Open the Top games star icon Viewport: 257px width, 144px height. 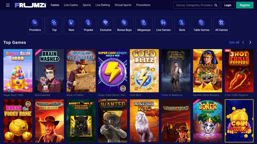coord(54,23)
